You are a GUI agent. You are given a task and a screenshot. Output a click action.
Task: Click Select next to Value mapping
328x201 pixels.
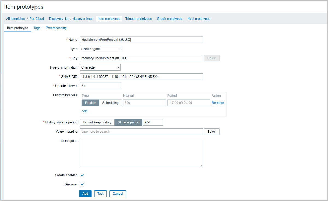pos(212,132)
